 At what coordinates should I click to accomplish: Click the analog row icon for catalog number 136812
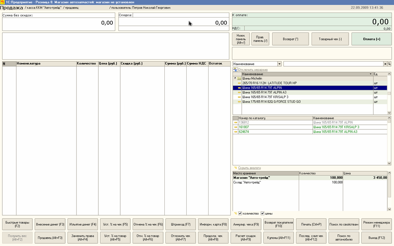[x=236, y=123]
